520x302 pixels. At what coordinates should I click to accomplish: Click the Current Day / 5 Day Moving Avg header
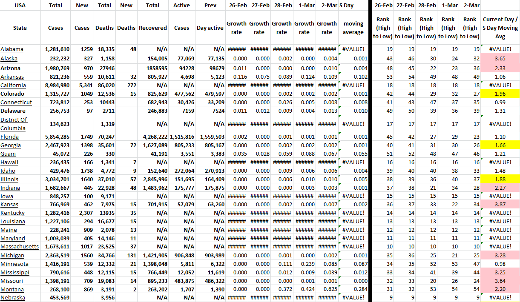point(500,28)
